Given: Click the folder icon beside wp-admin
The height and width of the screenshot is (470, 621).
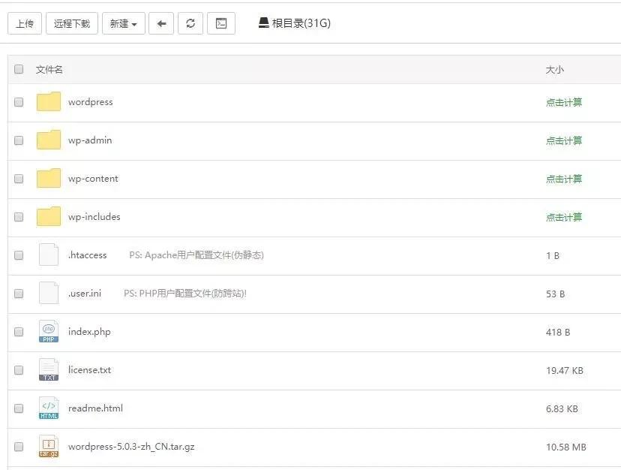Looking at the screenshot, I should click(x=48, y=140).
